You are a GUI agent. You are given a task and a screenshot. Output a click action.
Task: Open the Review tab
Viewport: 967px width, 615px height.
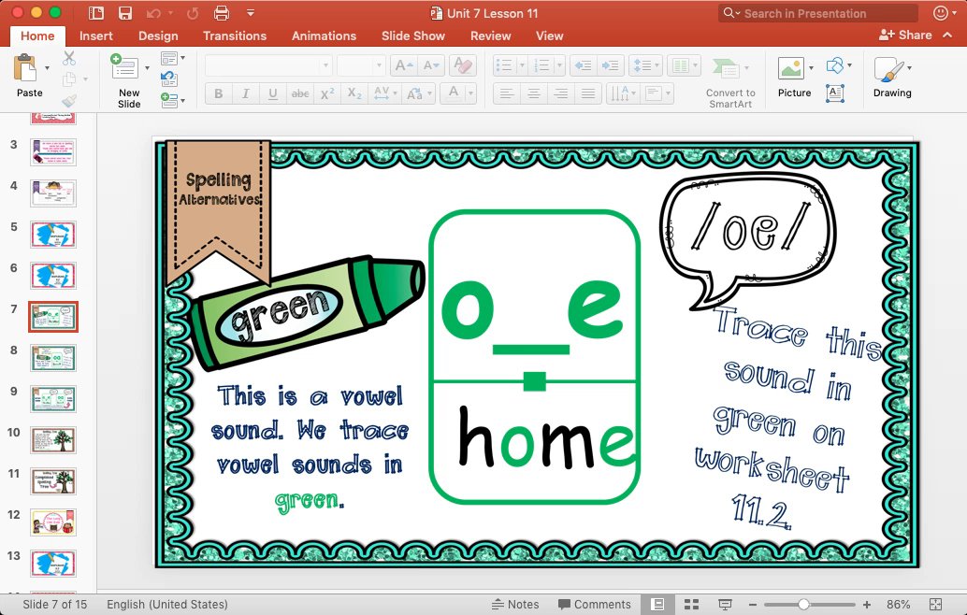490,36
